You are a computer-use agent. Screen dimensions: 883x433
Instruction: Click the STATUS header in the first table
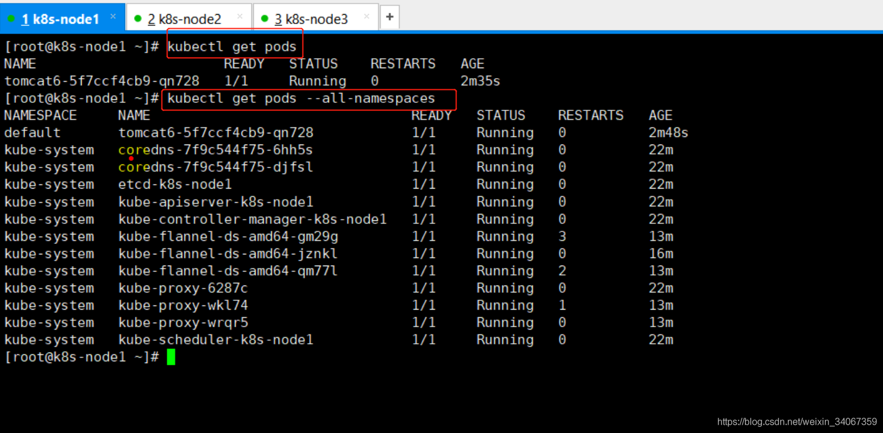point(313,63)
